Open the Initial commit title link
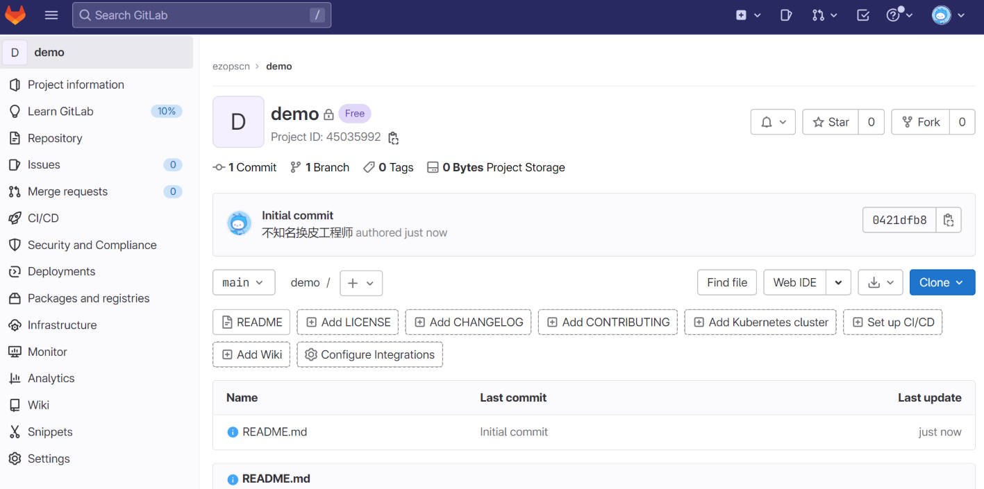The image size is (984, 489). pos(297,216)
